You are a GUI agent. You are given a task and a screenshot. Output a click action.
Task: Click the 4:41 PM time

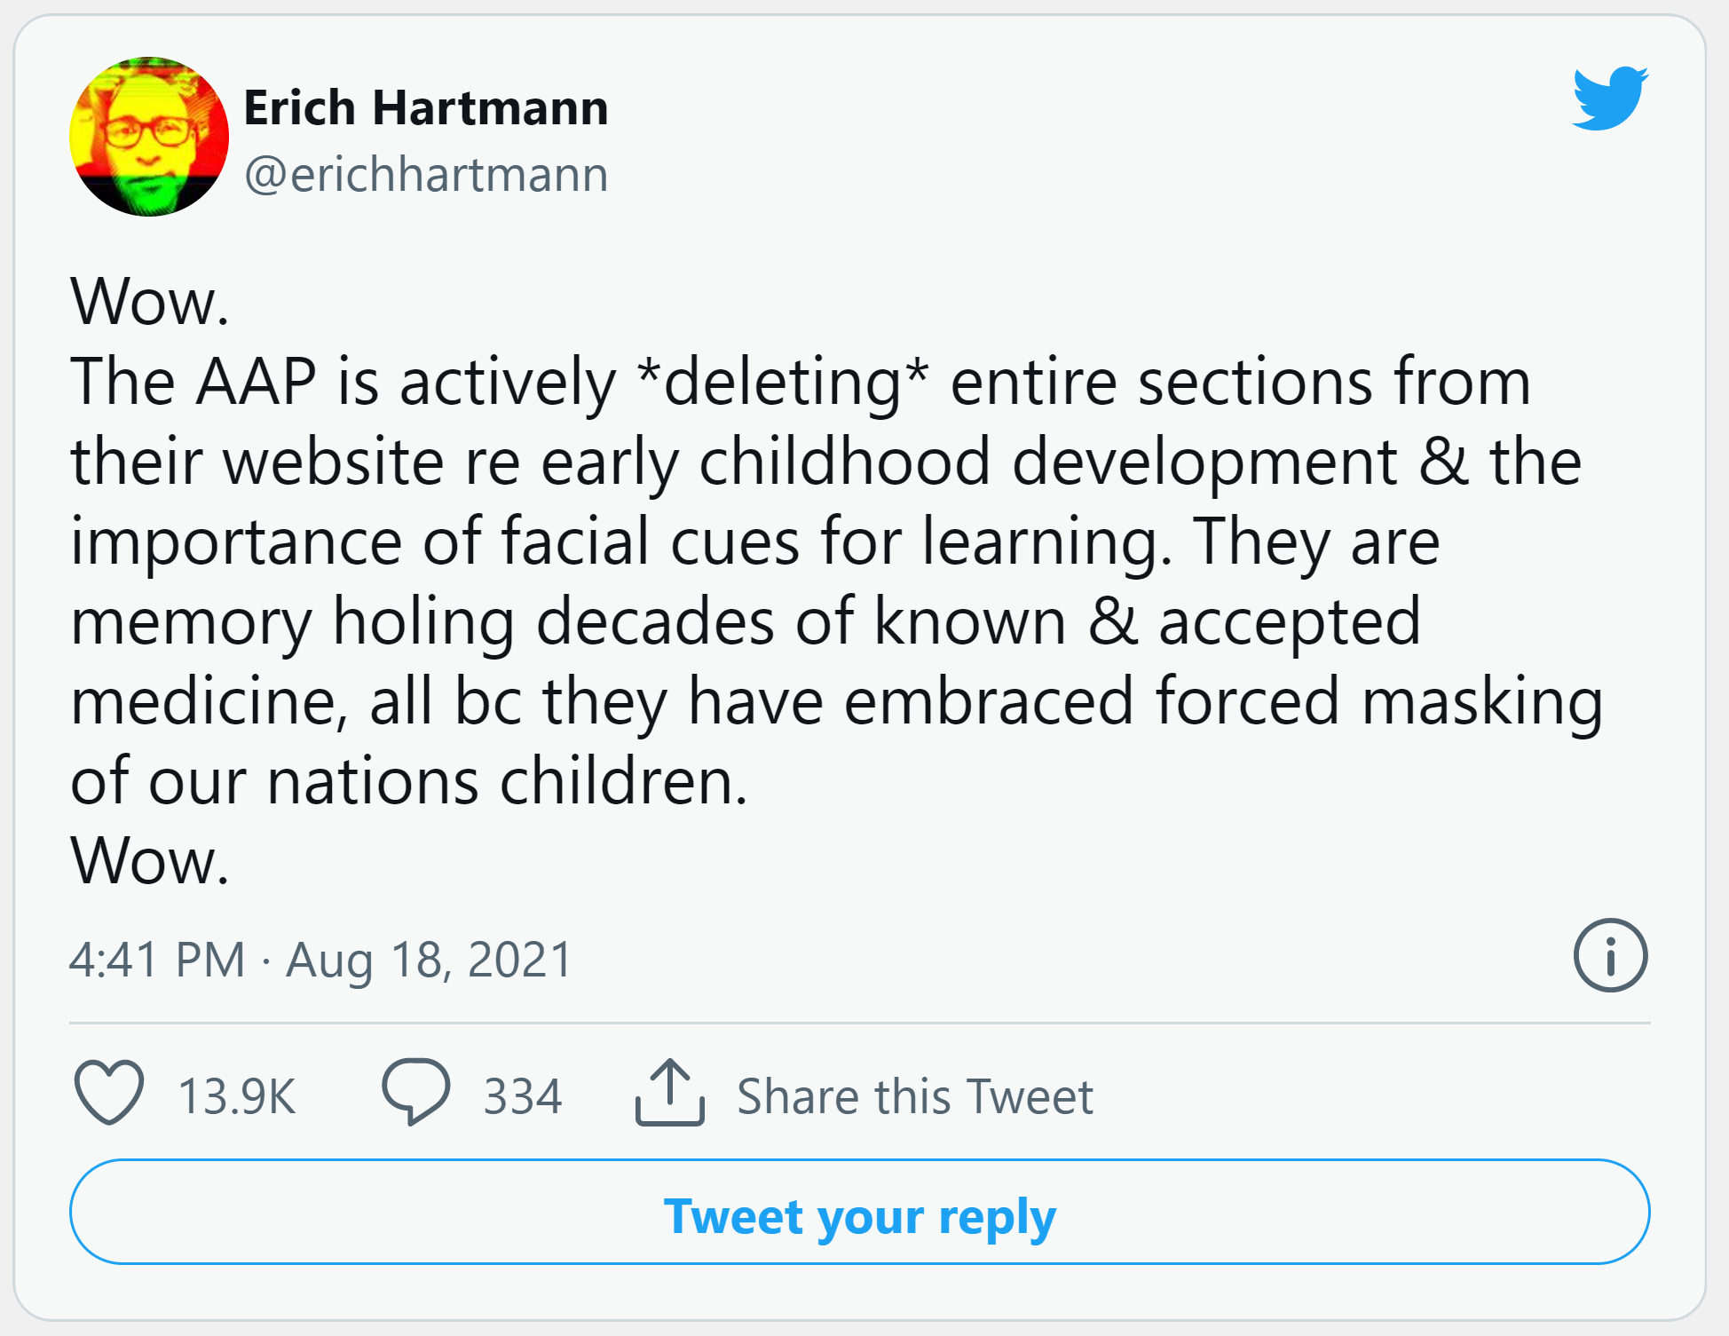(157, 960)
